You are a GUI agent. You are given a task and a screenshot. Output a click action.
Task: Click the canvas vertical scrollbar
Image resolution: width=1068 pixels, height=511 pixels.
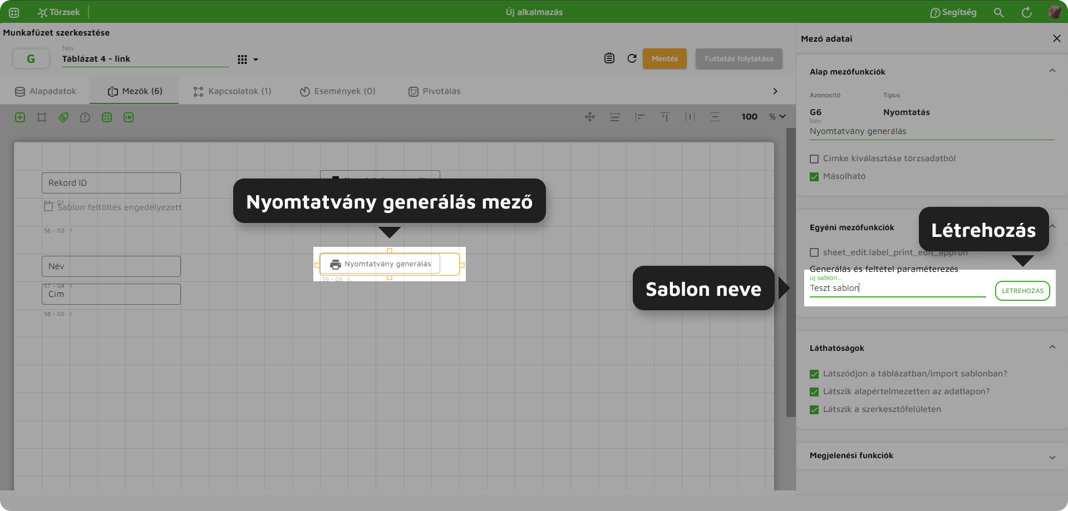[x=791, y=272]
